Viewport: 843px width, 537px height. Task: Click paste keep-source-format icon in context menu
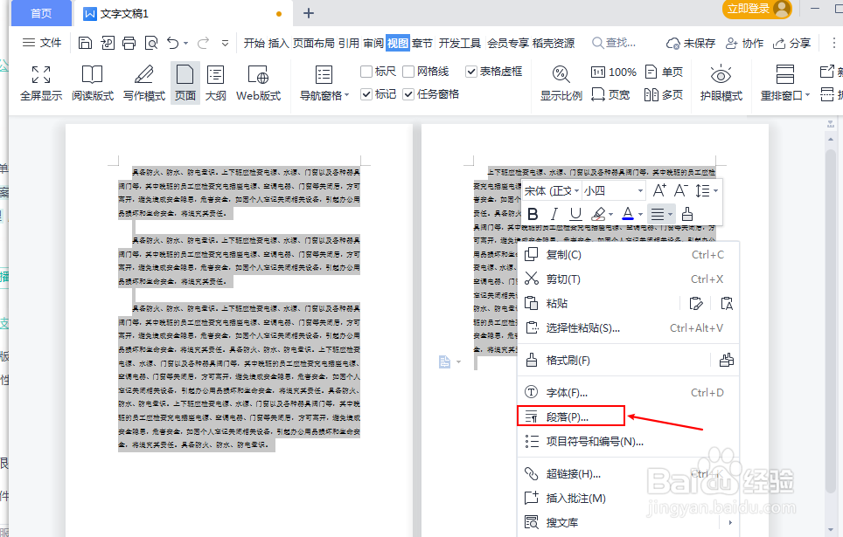coord(696,303)
